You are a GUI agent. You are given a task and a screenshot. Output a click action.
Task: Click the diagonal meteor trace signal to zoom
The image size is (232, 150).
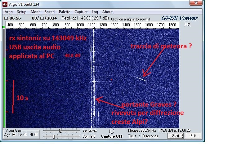pyautogui.click(x=141, y=78)
